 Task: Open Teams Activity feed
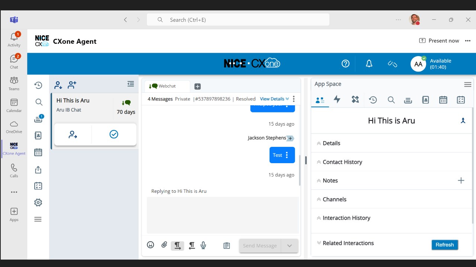[x=14, y=40]
